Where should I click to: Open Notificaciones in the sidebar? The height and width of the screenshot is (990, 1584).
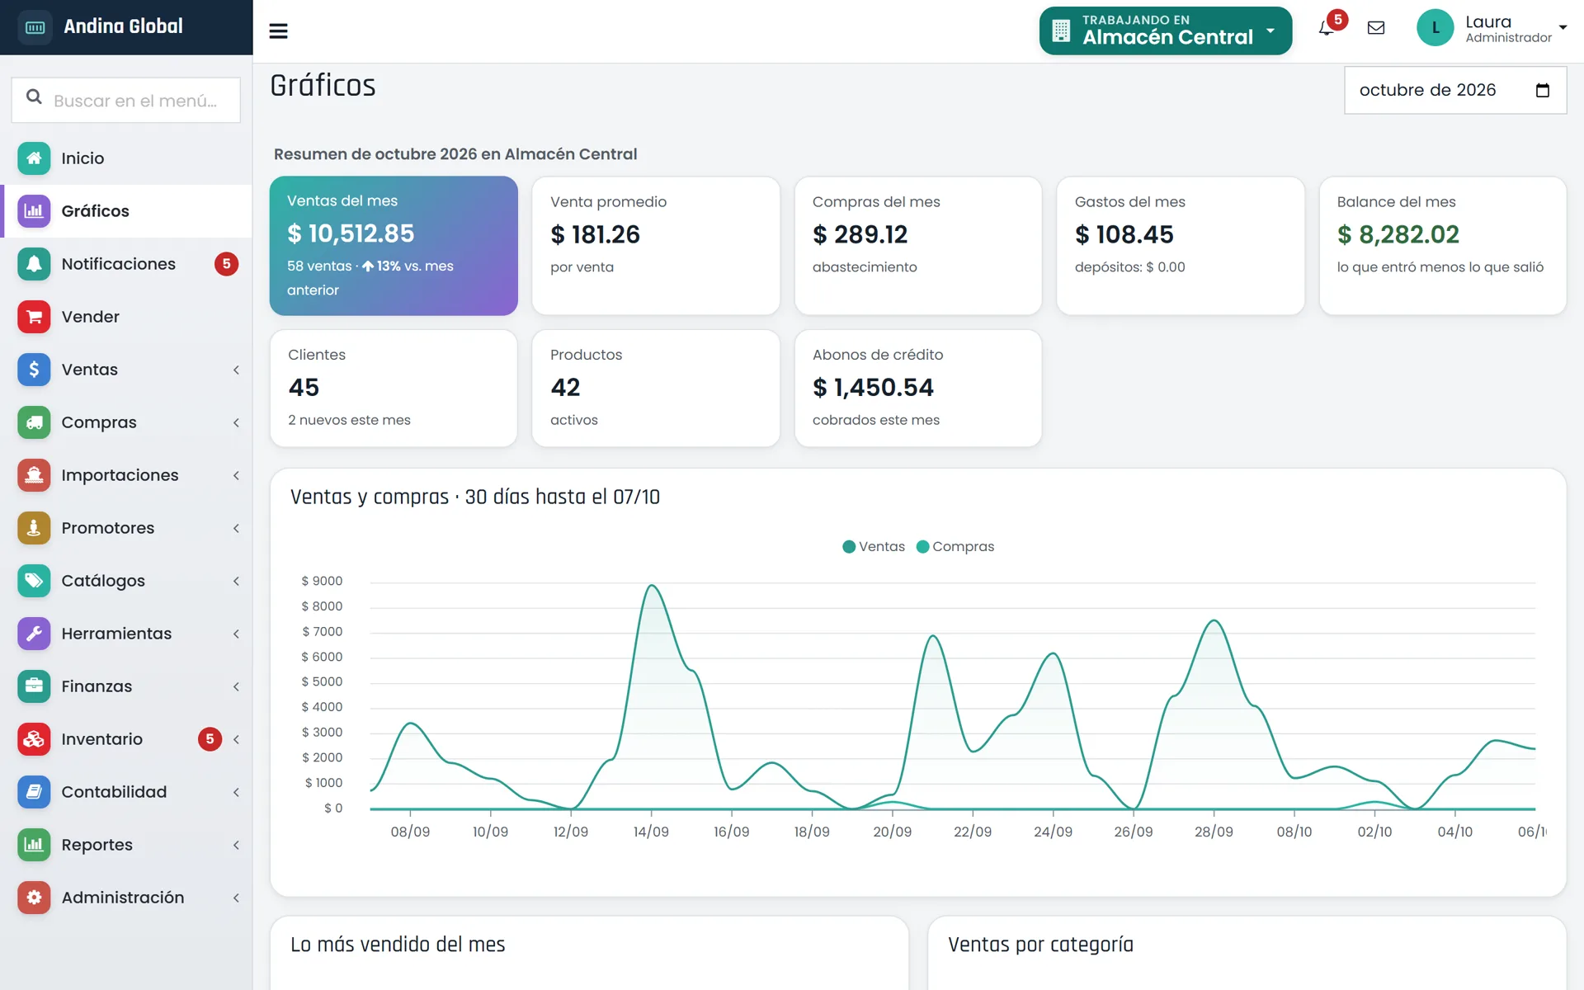pos(126,264)
